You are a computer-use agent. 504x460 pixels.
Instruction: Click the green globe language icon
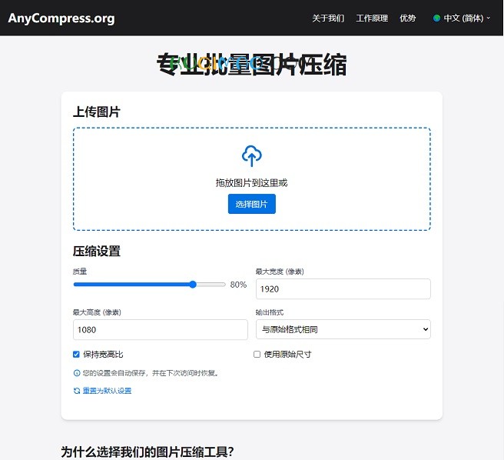pyautogui.click(x=436, y=18)
